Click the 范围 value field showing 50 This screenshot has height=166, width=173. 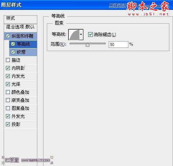click(x=118, y=45)
